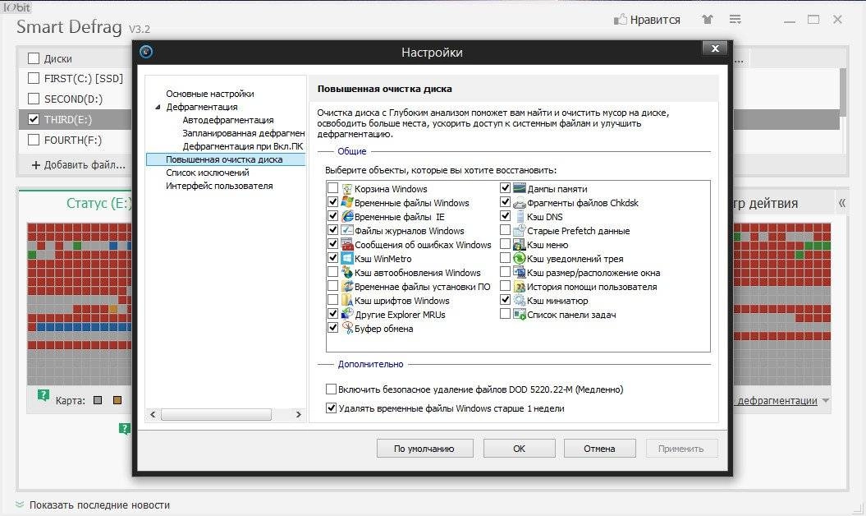Screen dimensions: 866x516
Task: Click the Internet Explorer icon beside Временные файлы IE
Action: (347, 217)
